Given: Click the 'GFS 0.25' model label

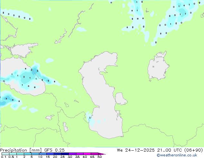Looking at the screenshot, I should (54, 150).
